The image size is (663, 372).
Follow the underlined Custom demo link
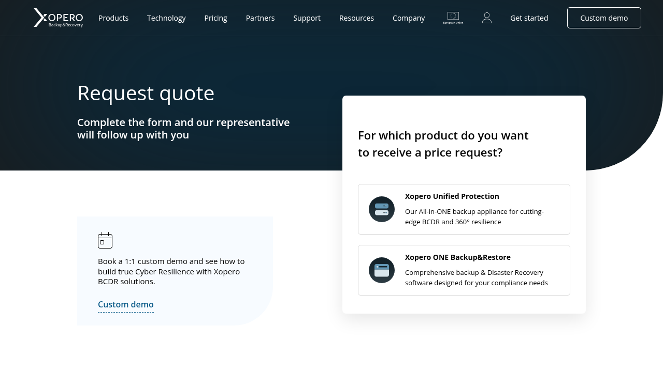tap(126, 304)
